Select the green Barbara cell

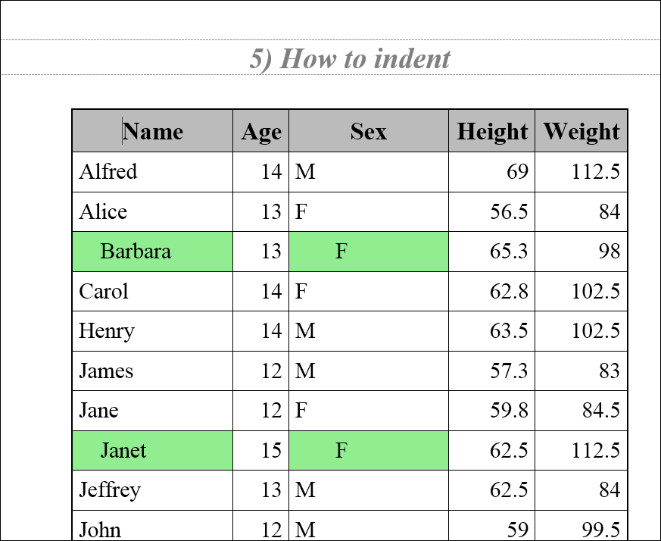(136, 252)
